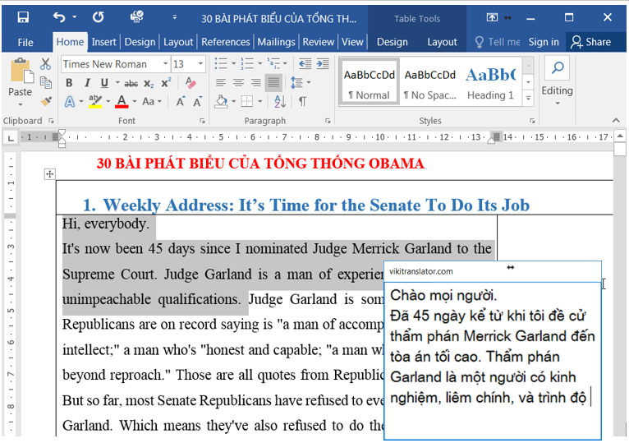Click the Save icon in title bar
This screenshot has height=443, width=629.
(x=23, y=17)
